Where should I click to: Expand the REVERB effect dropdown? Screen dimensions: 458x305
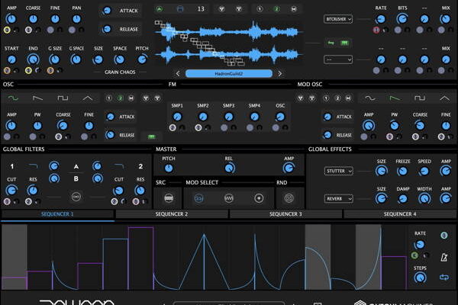[x=337, y=198]
